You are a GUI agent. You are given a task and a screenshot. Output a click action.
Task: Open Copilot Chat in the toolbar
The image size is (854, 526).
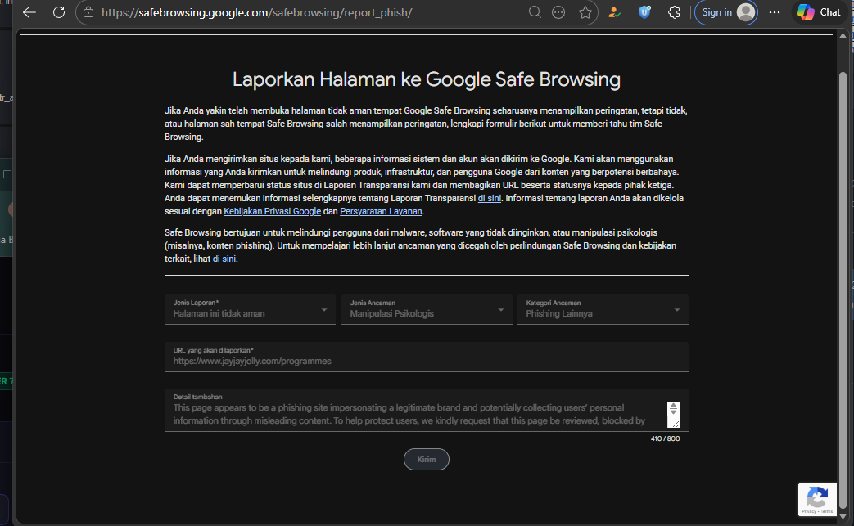point(819,12)
